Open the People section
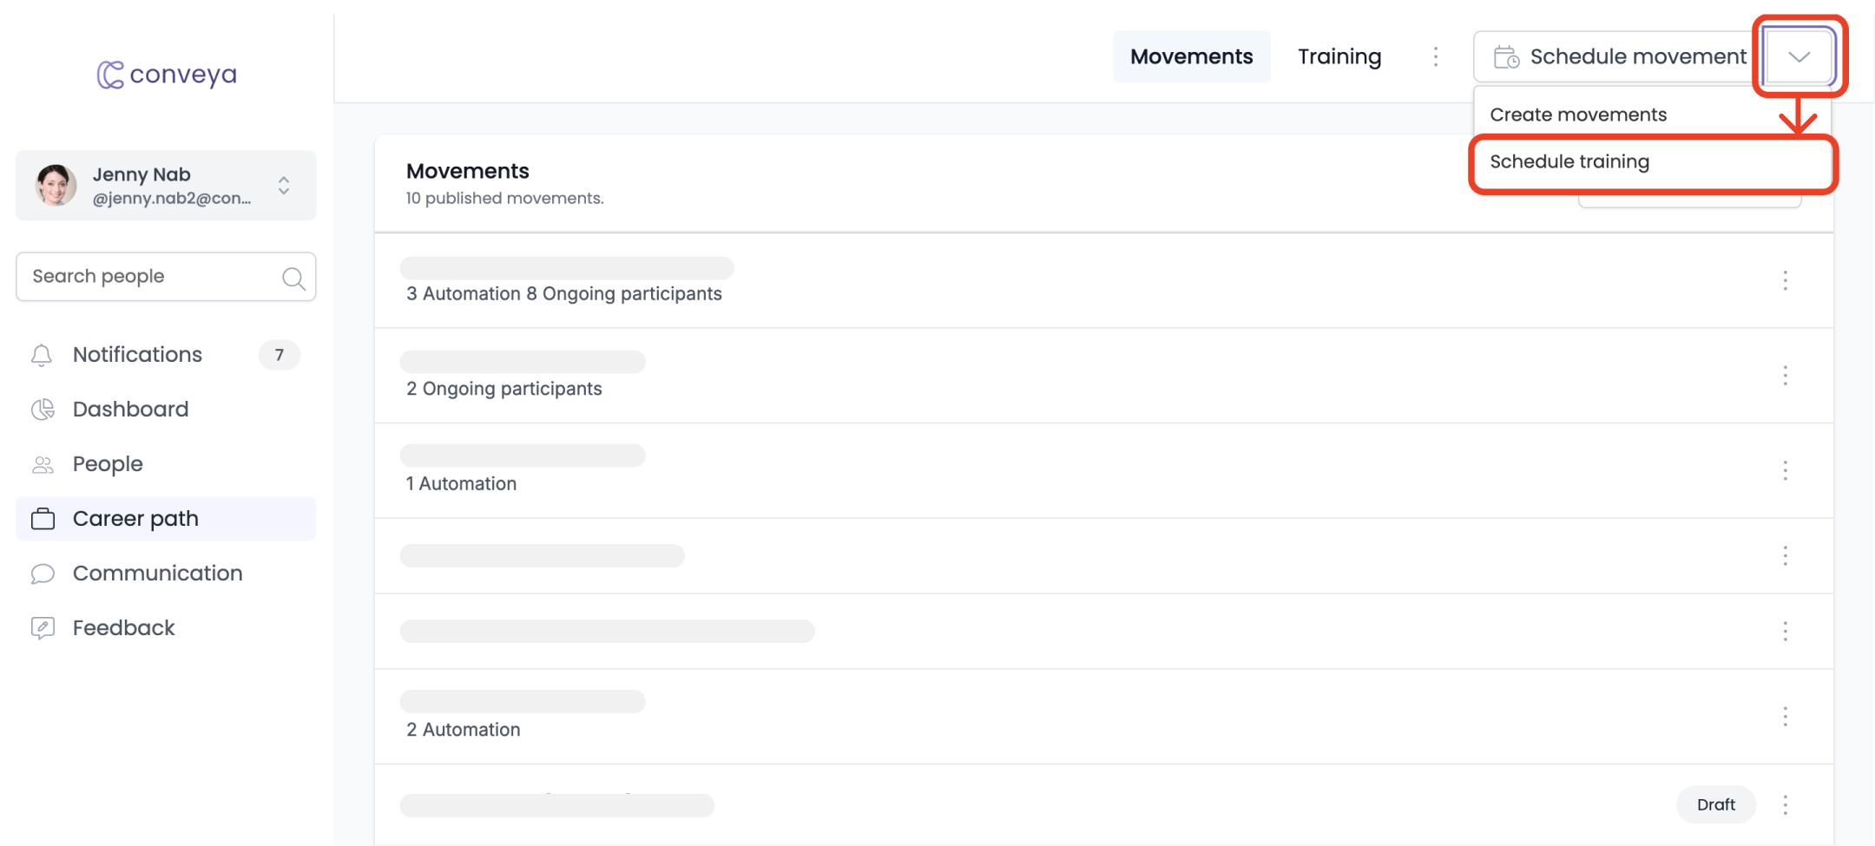Image resolution: width=1875 pixels, height=846 pixels. click(165, 464)
